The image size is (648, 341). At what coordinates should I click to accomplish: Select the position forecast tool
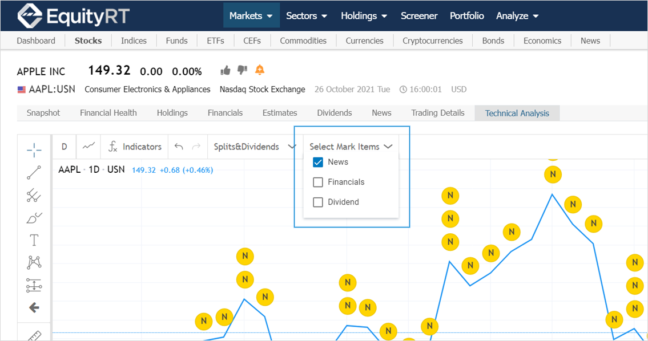coord(34,285)
